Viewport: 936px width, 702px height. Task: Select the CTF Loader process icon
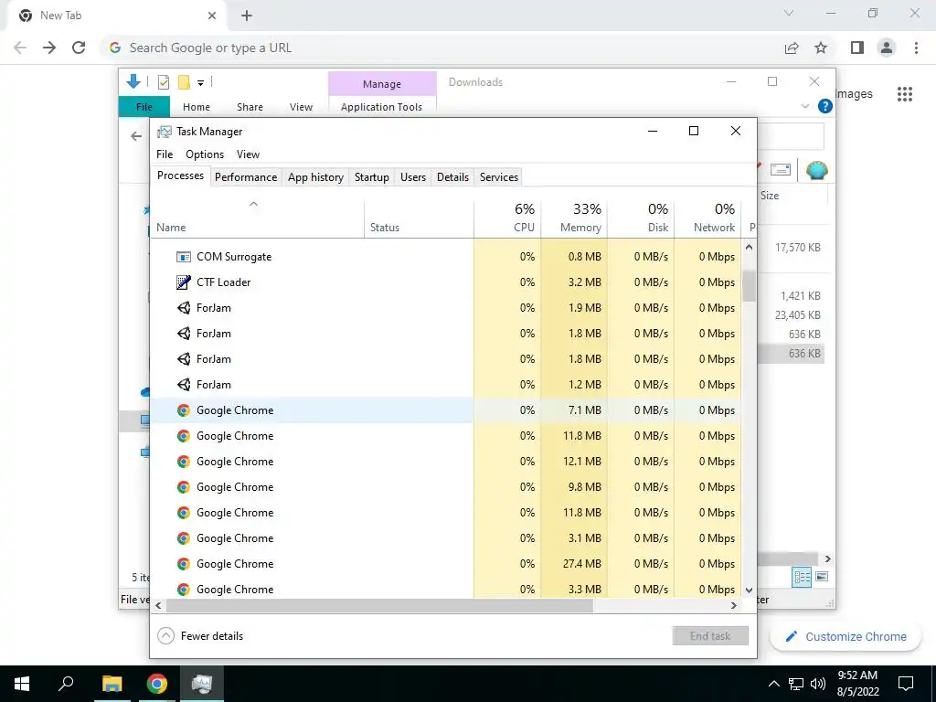(183, 282)
